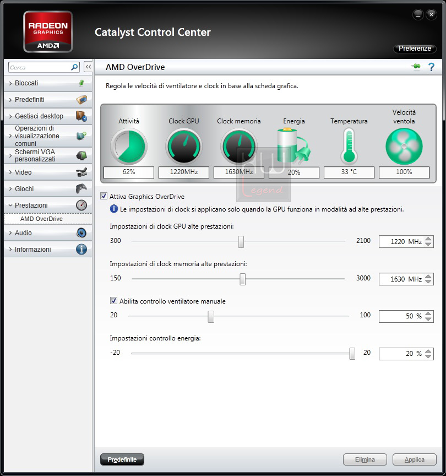The width and height of the screenshot is (446, 476).
Task: Minimize the Catalyst Control Center window
Action: tap(418, 14)
